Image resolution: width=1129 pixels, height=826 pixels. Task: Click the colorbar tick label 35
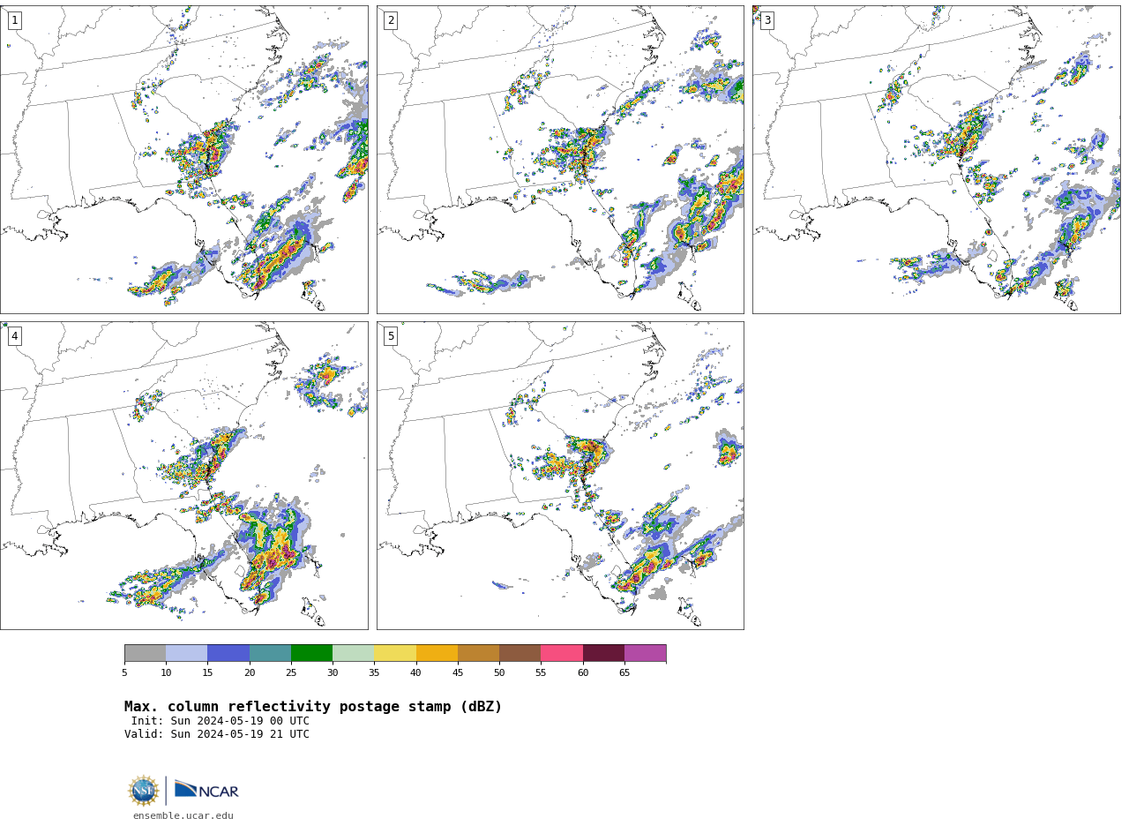pyautogui.click(x=374, y=673)
